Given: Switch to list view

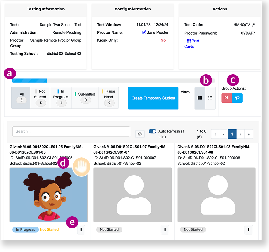Looking at the screenshot, I should coord(210,98).
